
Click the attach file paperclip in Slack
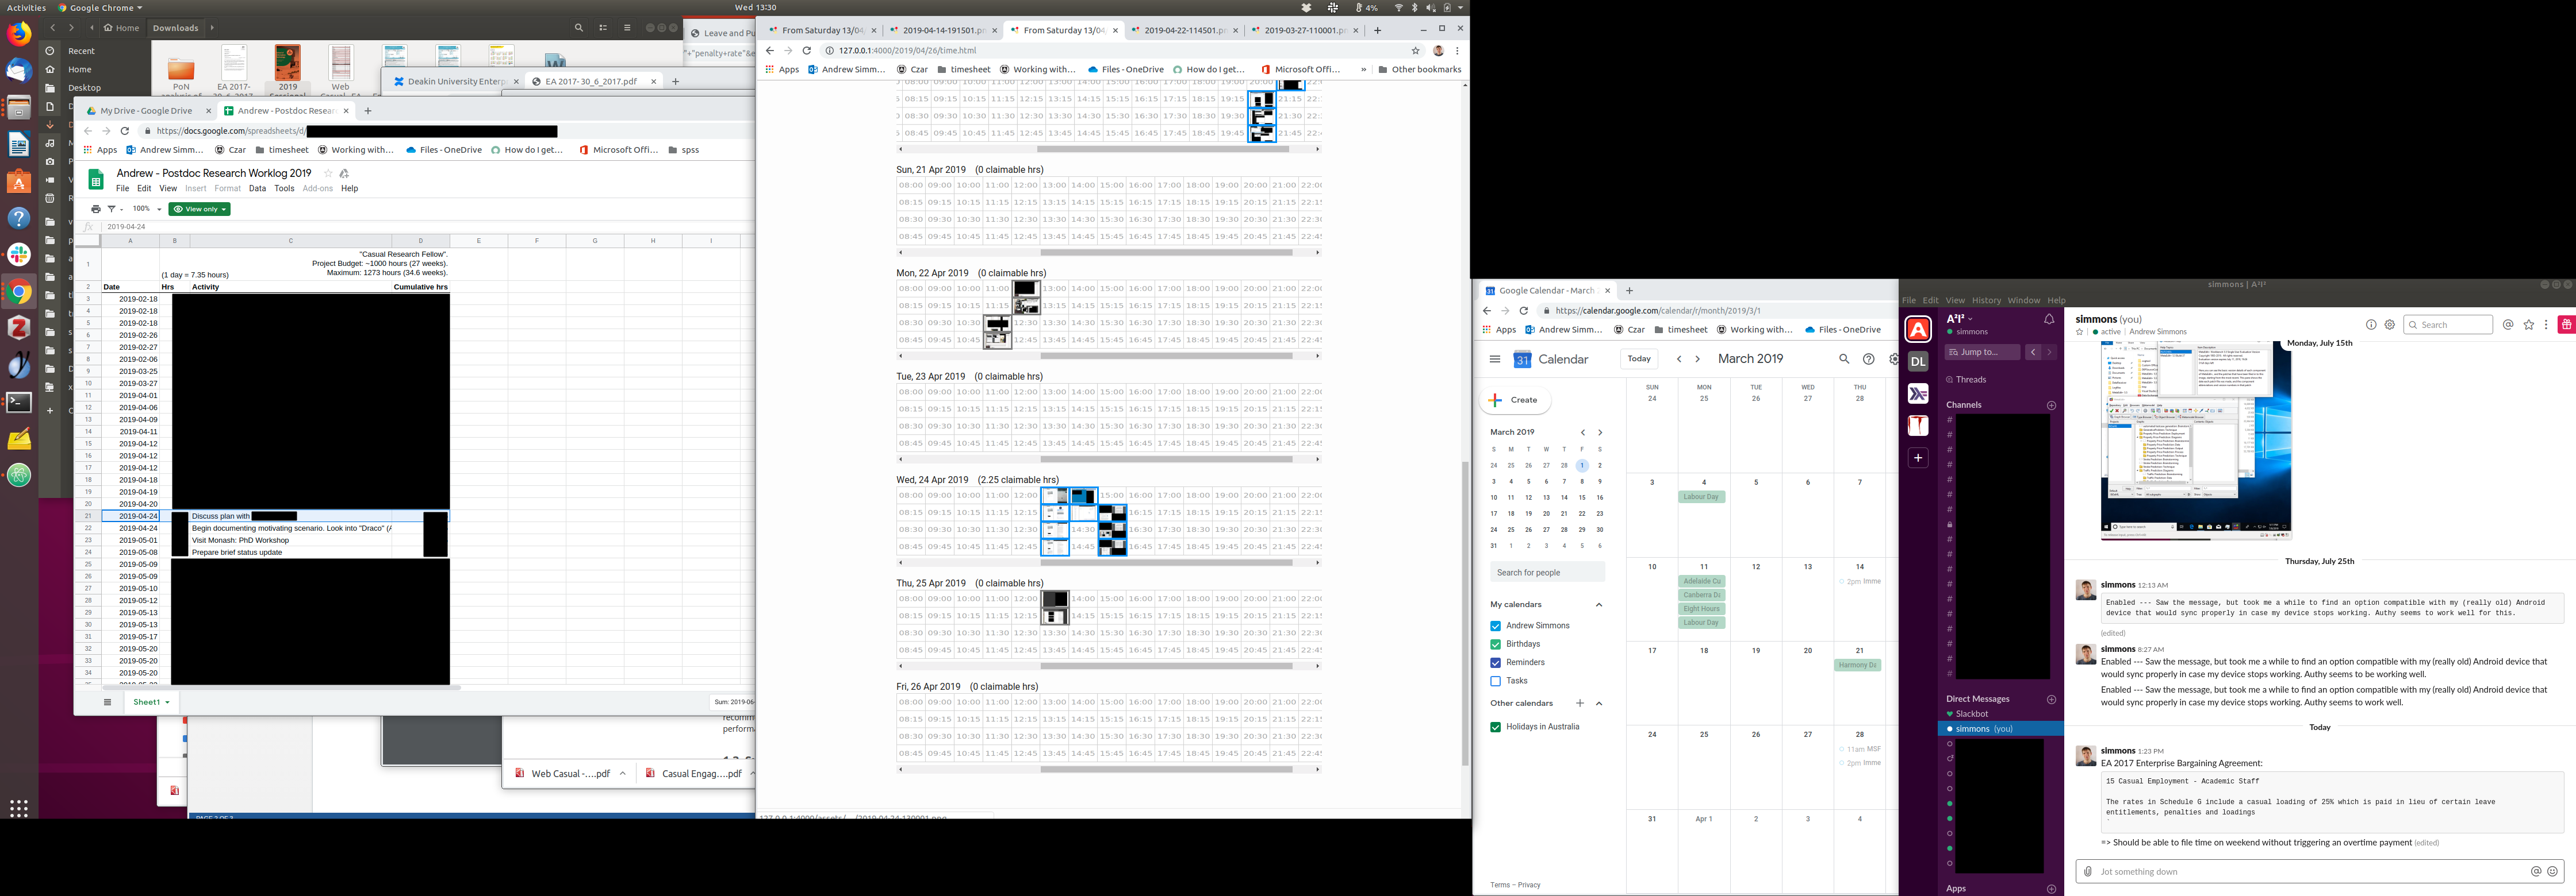2087,872
